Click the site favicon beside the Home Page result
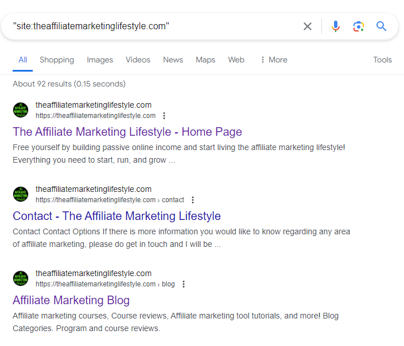Image resolution: width=404 pixels, height=346 pixels. pos(21,110)
